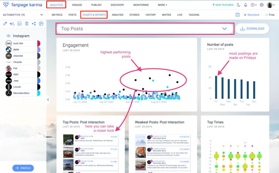This screenshot has width=279, height=173.
Task: Open the calendar date range picker
Action: click(x=237, y=15)
